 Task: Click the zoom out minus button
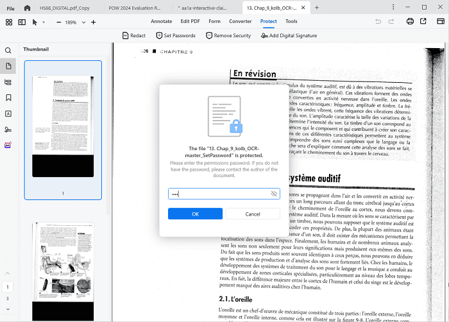pyautogui.click(x=58, y=22)
